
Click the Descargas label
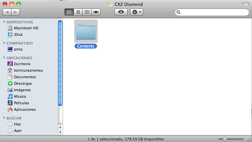[23, 83]
